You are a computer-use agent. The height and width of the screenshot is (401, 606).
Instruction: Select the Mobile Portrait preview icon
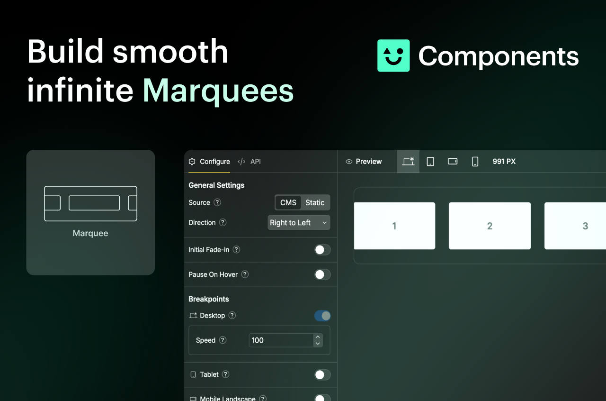(475, 161)
